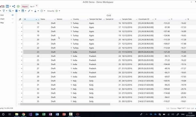Click the Share nodes icon

pyautogui.click(x=14, y=6)
